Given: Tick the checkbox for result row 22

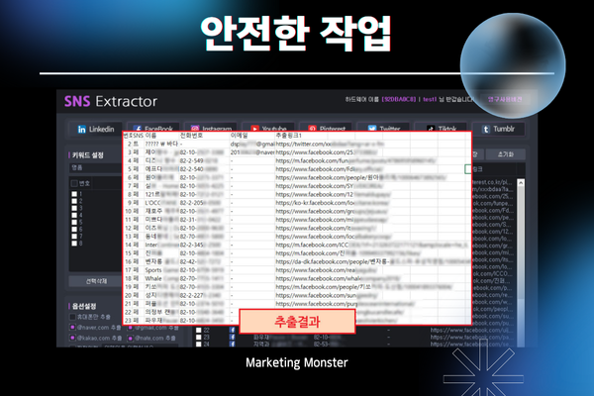Looking at the screenshot, I should coord(199,330).
